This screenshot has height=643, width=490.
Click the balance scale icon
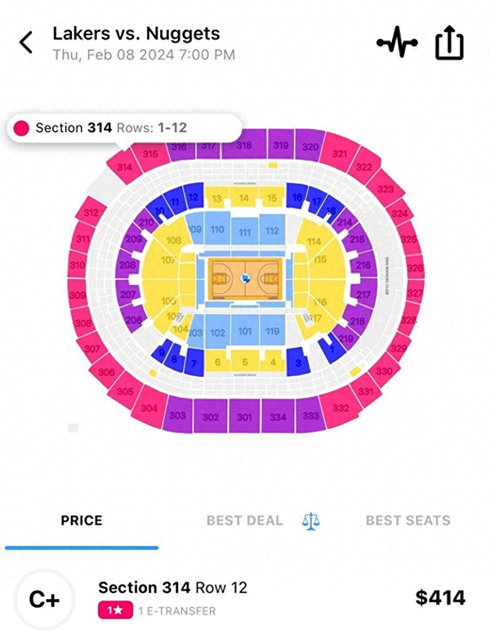coord(311,521)
